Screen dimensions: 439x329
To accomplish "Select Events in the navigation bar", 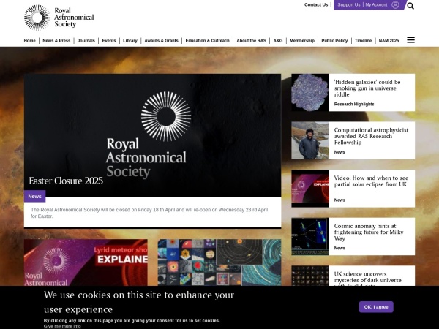I will 109,40.
